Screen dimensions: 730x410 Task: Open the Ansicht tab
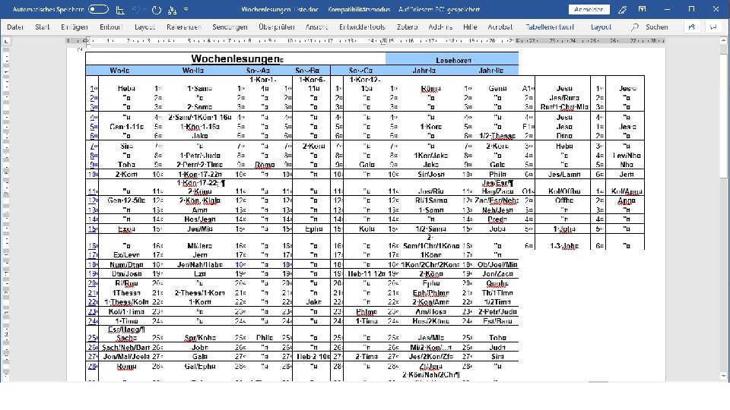click(x=316, y=27)
